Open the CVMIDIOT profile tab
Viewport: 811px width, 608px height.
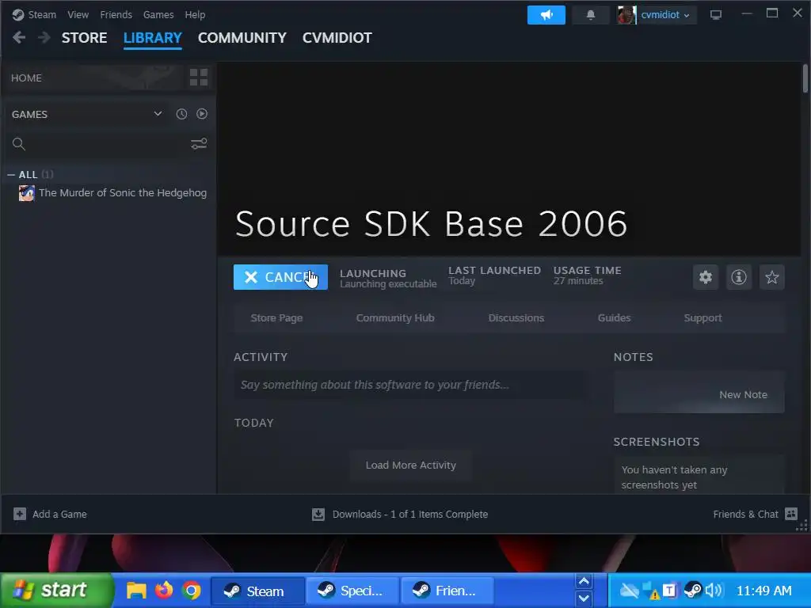337,38
